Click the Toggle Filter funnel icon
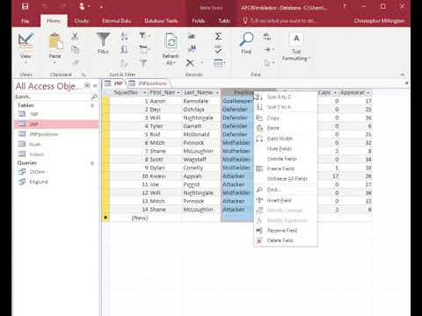 143,62
